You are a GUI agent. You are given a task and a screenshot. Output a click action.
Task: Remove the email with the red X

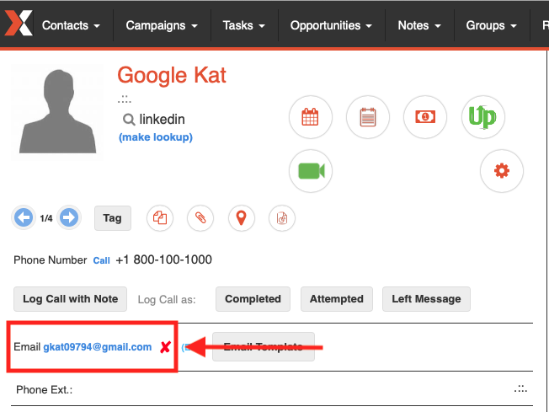[165, 347]
